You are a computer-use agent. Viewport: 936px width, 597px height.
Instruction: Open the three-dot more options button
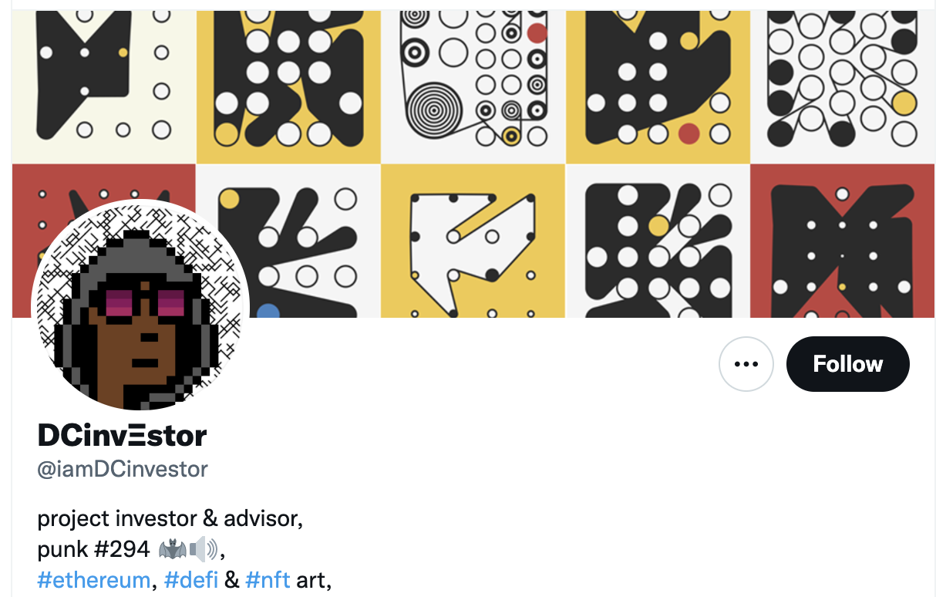pos(746,364)
